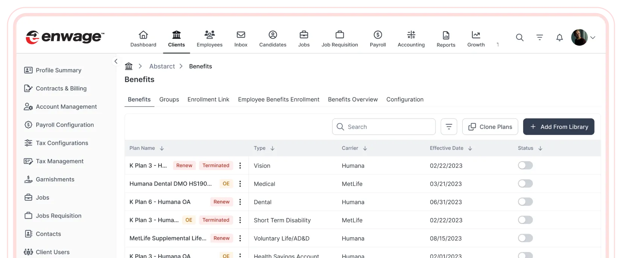Image resolution: width=622 pixels, height=258 pixels.
Task: Open the header filter icon
Action: click(540, 37)
